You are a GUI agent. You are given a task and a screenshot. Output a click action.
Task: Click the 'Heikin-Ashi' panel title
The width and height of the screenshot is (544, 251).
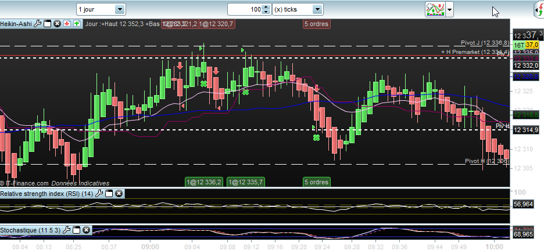pos(16,24)
